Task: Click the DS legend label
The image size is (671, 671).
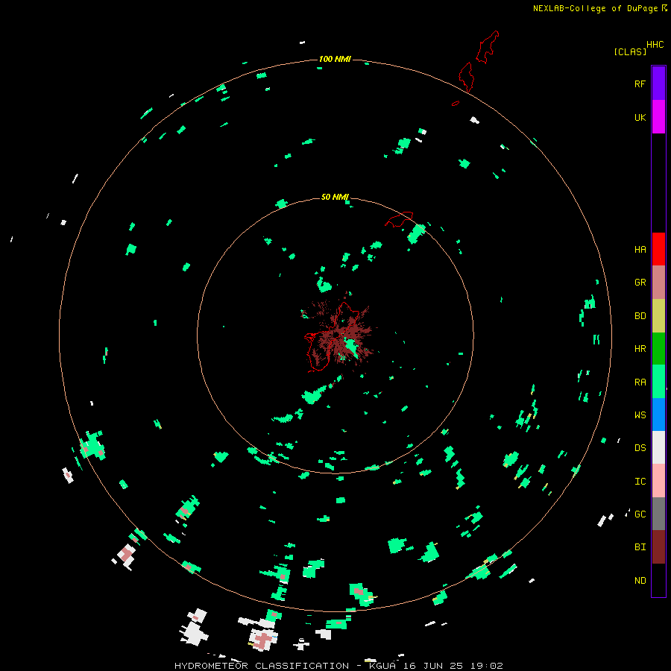Action: click(640, 448)
